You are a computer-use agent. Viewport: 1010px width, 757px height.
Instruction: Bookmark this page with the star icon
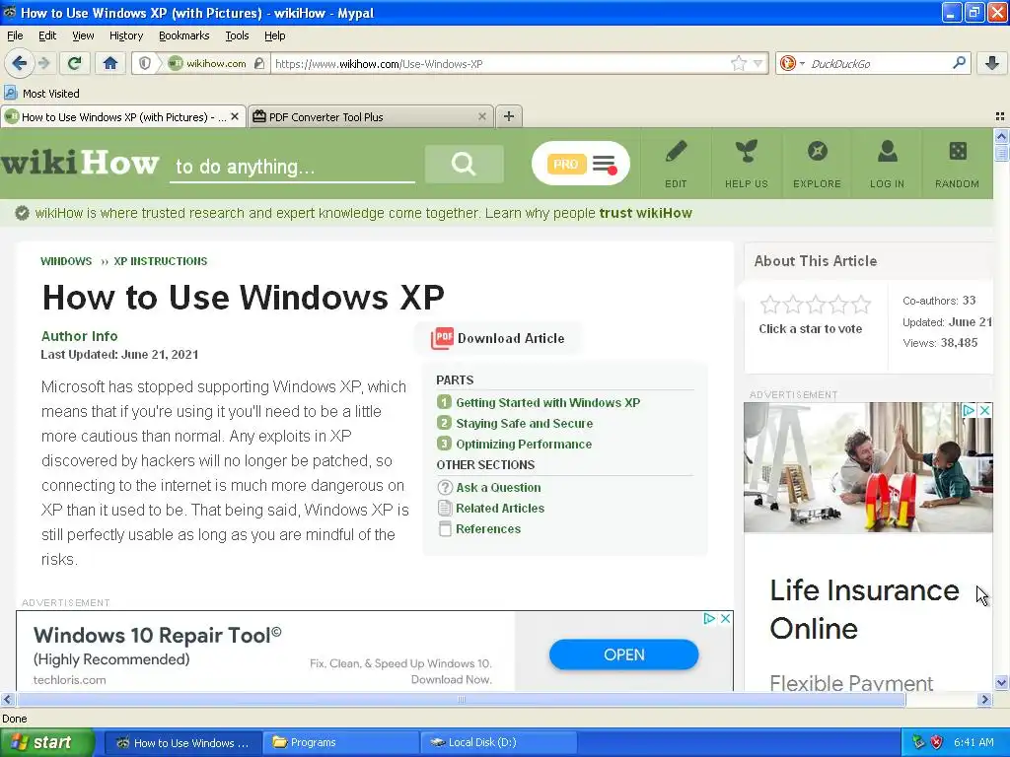click(x=739, y=63)
